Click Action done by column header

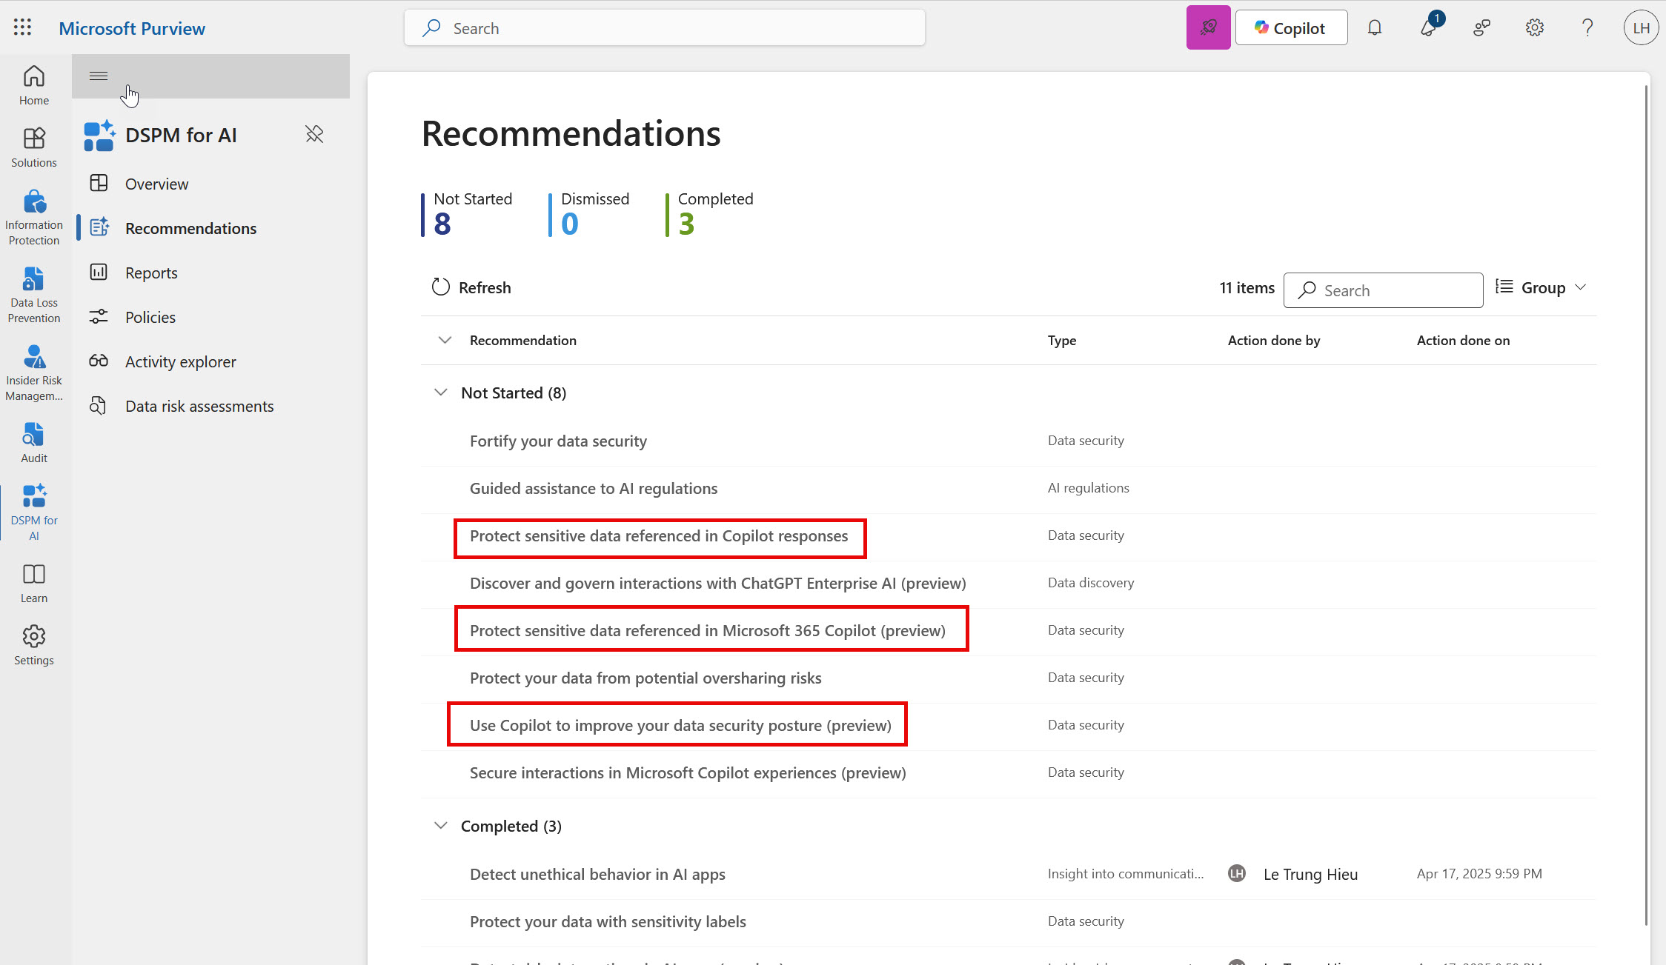point(1274,340)
